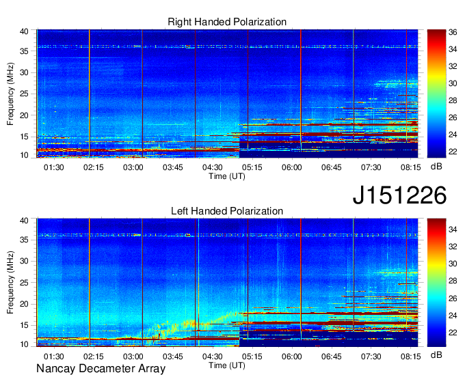This screenshot has width=465, height=377.
Task: Click "Time (UT)" label under the Right Handed plot
Action: [227, 176]
